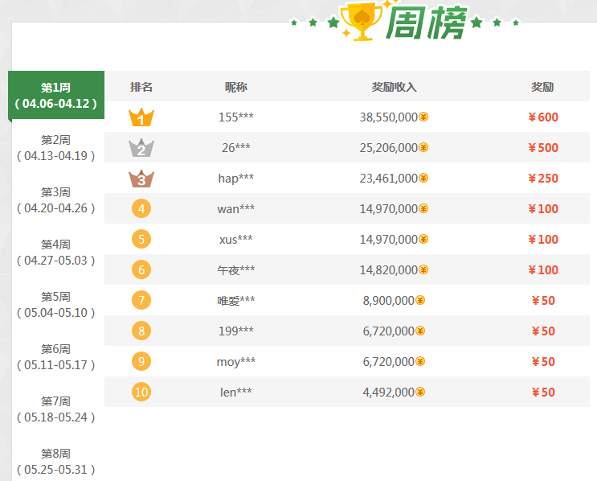The height and width of the screenshot is (481, 597).
Task: Show Week 4 rankings (04.27-05.03)
Action: [56, 253]
